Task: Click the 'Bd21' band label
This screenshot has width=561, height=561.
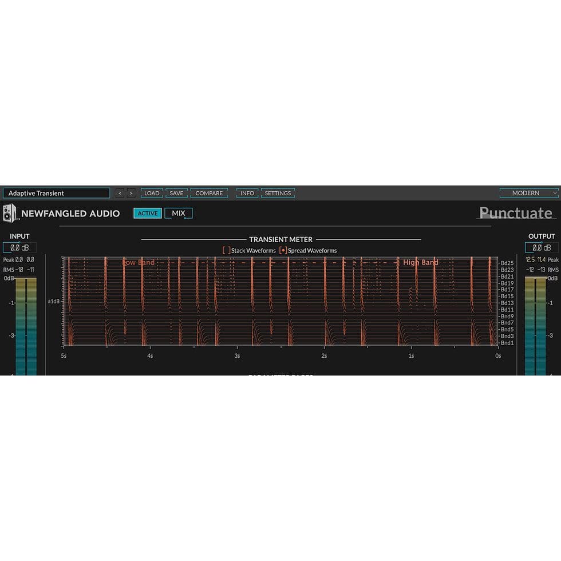Action: [x=507, y=276]
